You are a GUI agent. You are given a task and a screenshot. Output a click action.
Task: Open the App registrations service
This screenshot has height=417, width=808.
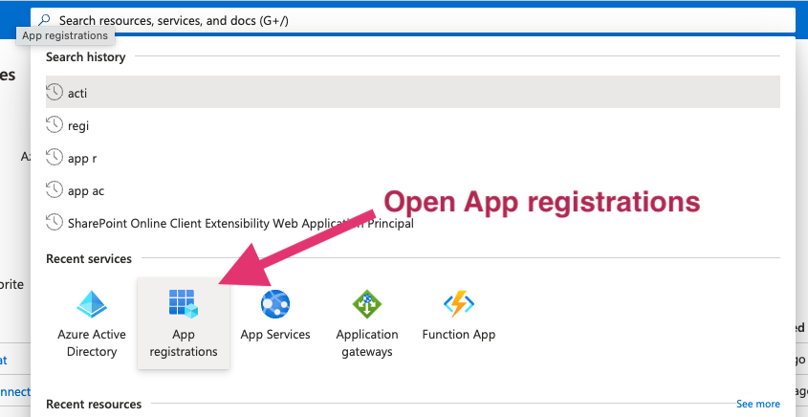click(184, 323)
